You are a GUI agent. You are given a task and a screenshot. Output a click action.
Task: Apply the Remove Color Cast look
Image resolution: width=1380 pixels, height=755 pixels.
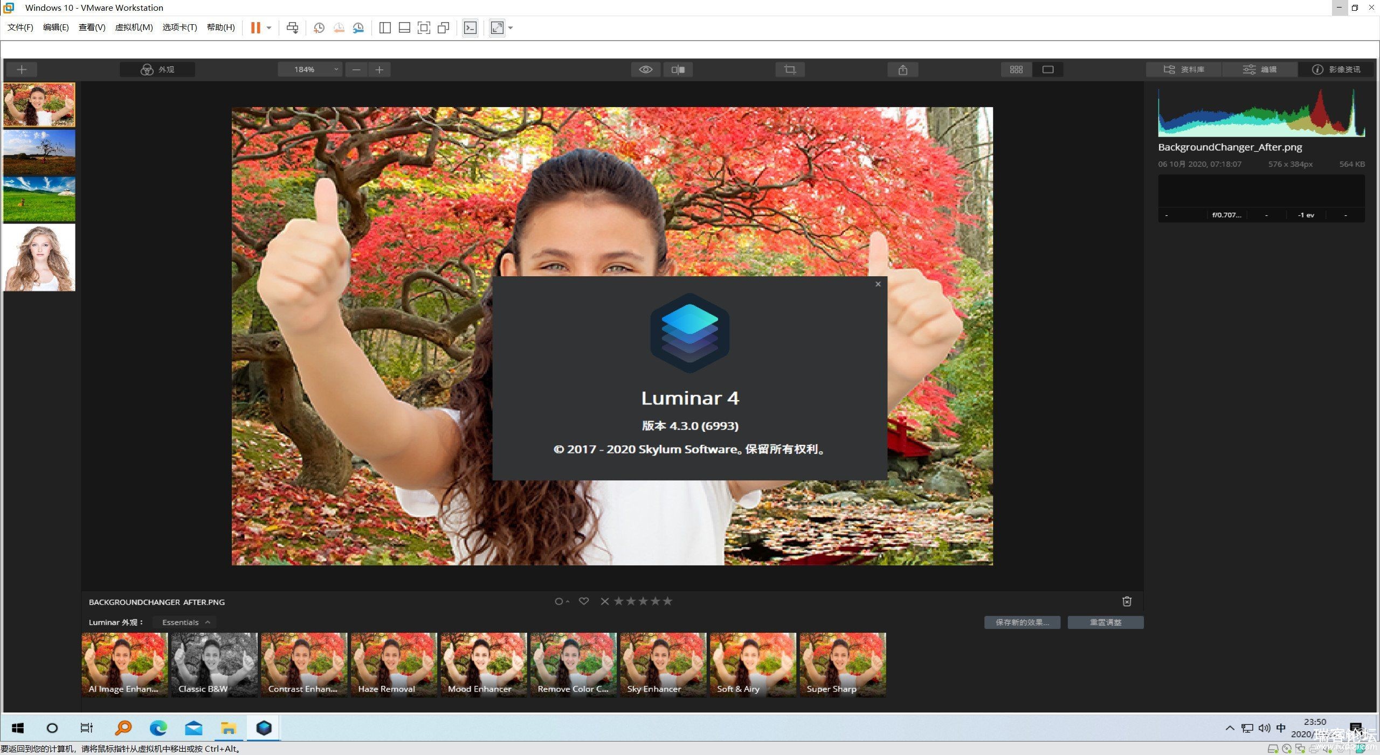click(x=574, y=665)
